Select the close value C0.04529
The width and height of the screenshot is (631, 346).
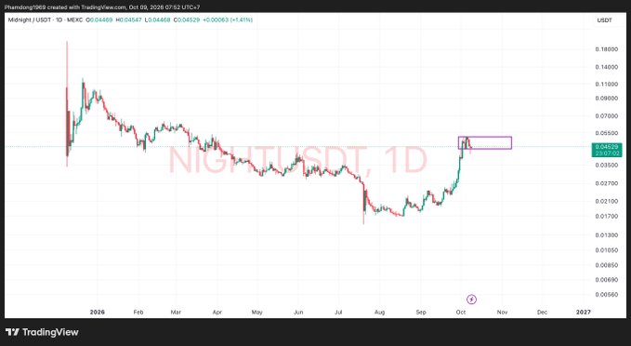tap(186, 20)
